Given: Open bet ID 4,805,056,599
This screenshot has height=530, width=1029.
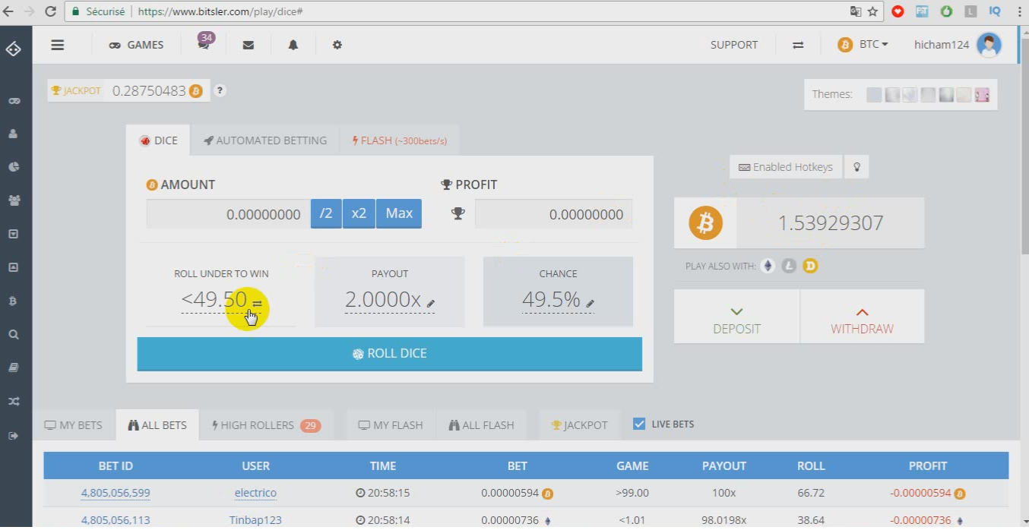Looking at the screenshot, I should 116,493.
